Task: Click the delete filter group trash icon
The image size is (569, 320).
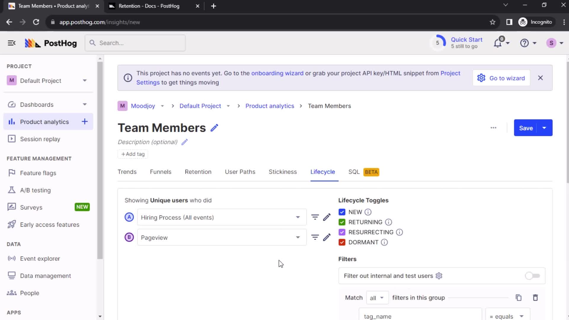Action: 536,298
